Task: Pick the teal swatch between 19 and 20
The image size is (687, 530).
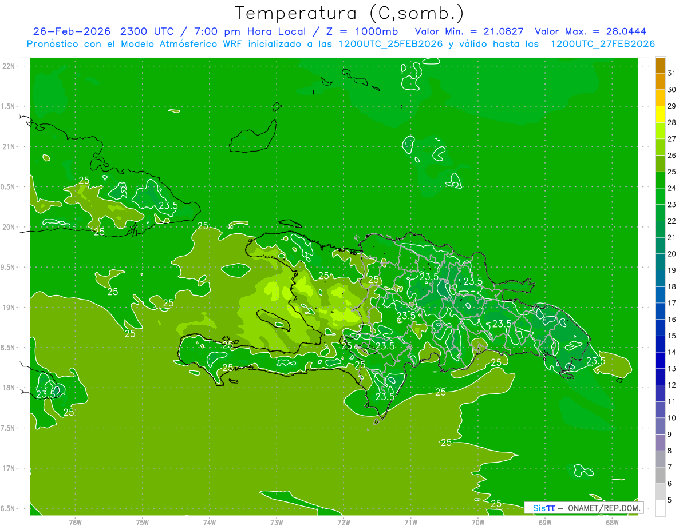Action: coord(660,262)
